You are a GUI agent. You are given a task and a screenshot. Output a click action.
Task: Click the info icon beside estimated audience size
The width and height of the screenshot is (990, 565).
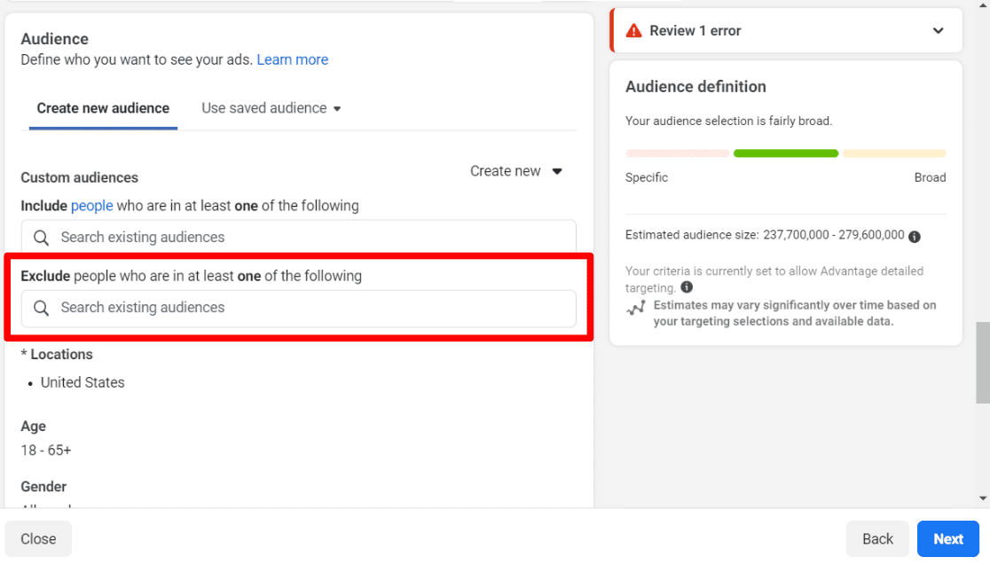[915, 235]
